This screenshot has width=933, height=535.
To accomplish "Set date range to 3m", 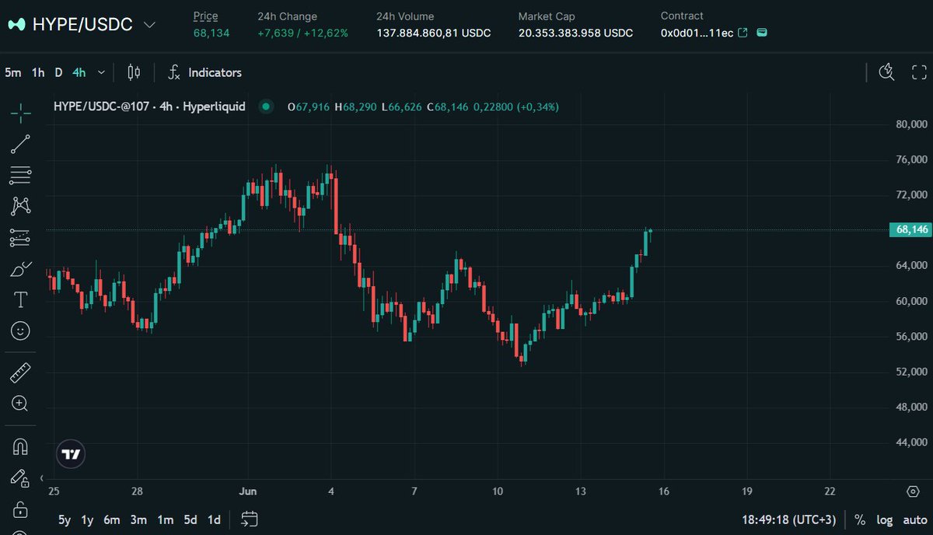I will (x=138, y=519).
